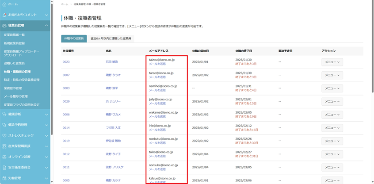Image resolution: width=374 pixels, height=184 pixels.
Task: Click メールを送信 under taizou@isono.co.jp
Action: coord(157,64)
